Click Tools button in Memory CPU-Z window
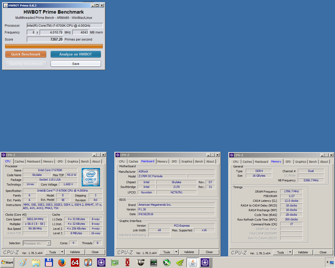The height and width of the screenshot is (268, 335). (x=281, y=252)
